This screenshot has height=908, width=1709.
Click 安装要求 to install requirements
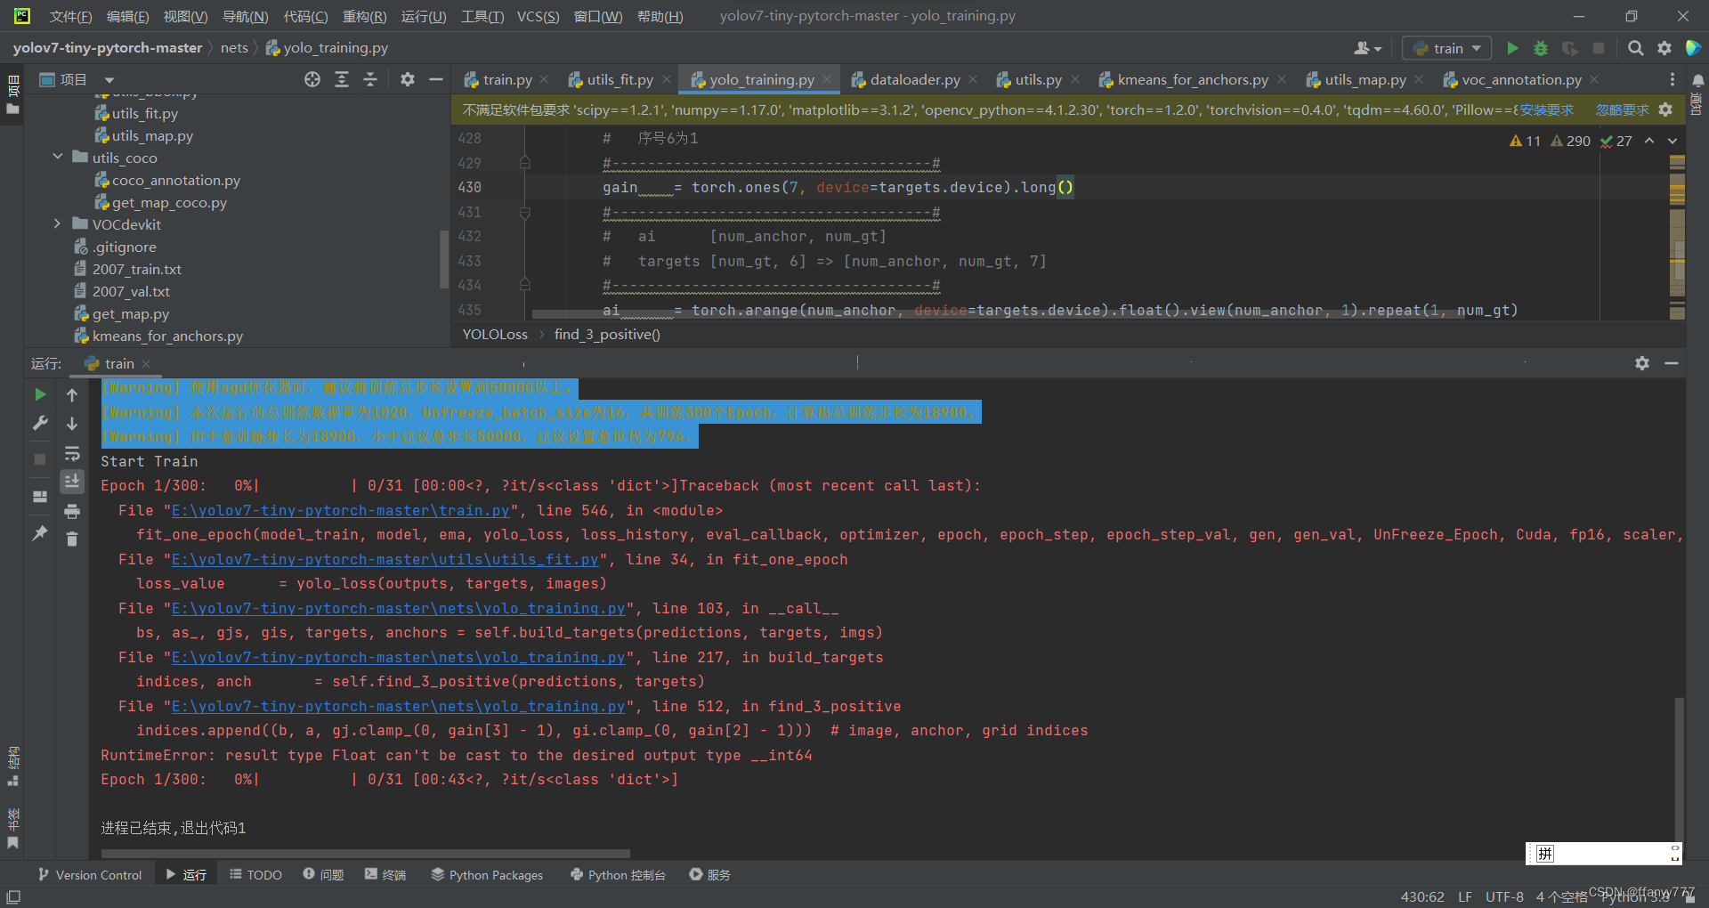(x=1546, y=110)
